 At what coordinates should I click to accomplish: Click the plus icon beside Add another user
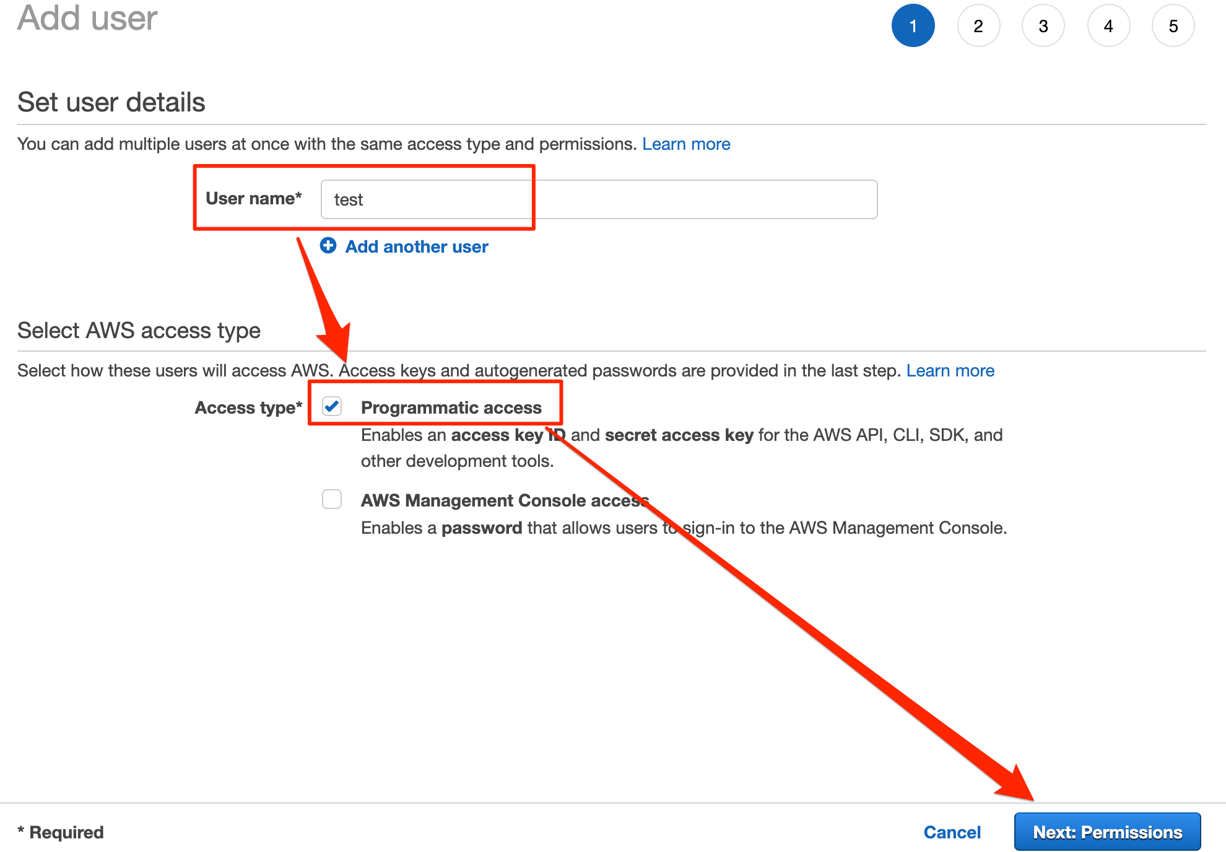(328, 246)
